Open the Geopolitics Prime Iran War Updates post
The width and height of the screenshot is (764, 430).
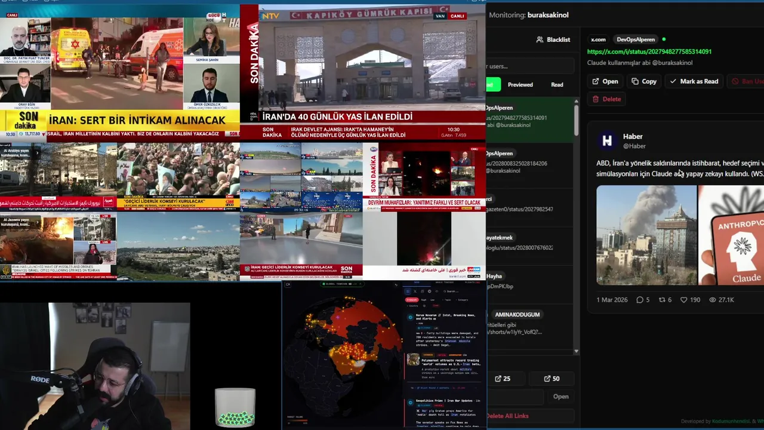point(444,401)
